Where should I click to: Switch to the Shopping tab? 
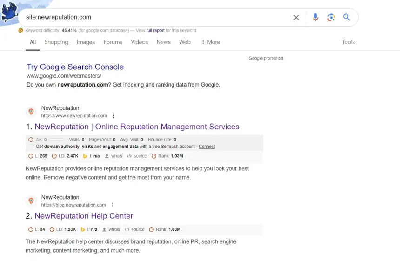click(56, 42)
